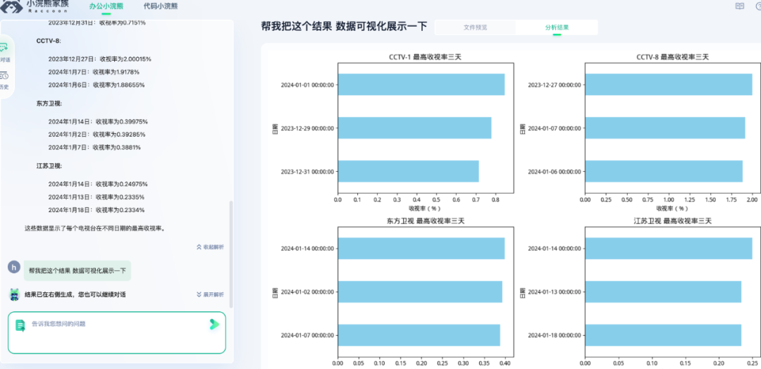Click the CCTV-1 bar for 2023-12-31

pos(408,171)
